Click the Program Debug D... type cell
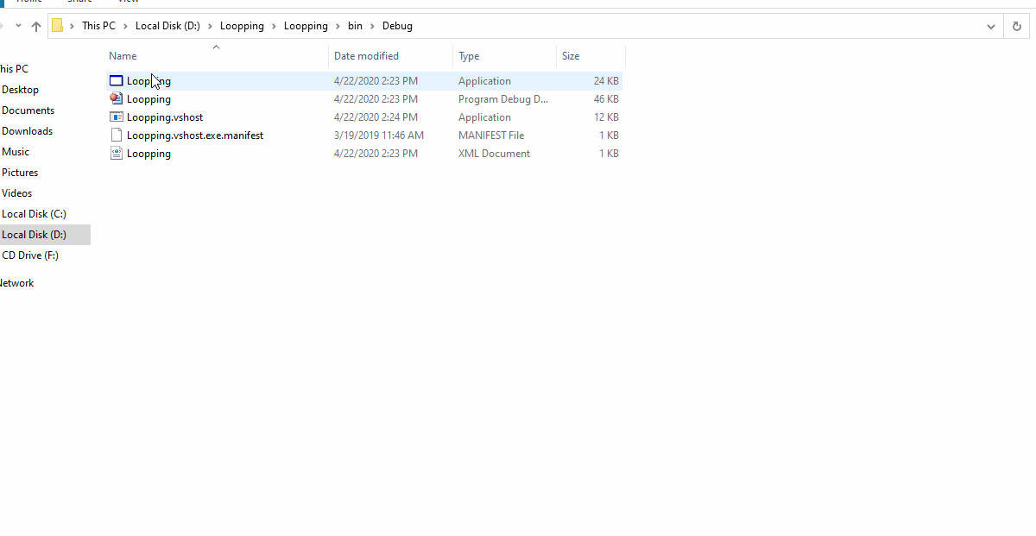Viewport: 1036px width, 536px height. 503,99
